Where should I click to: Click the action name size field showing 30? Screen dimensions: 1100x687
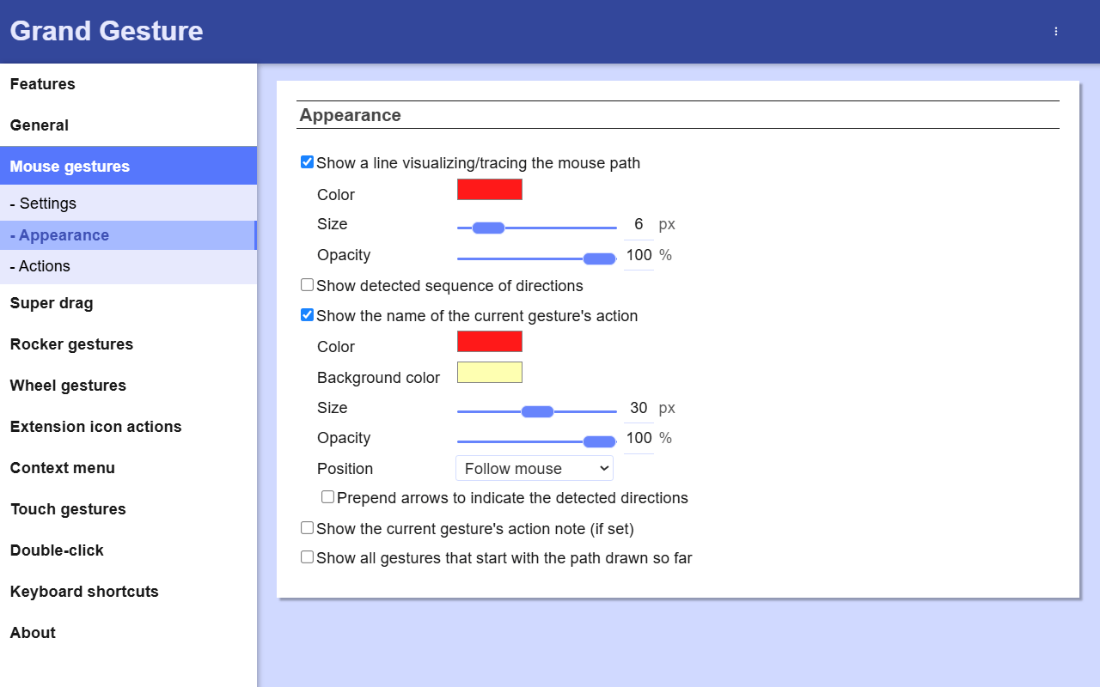pos(639,409)
